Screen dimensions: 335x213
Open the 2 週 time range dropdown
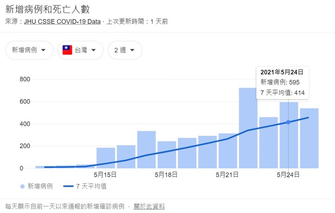coord(125,50)
